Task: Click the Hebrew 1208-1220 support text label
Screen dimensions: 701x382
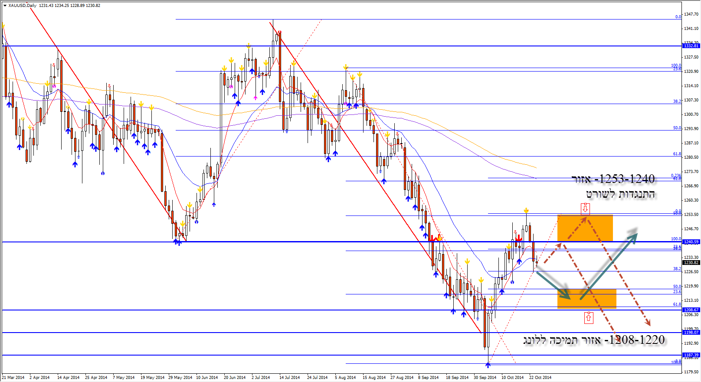Action: (x=594, y=340)
